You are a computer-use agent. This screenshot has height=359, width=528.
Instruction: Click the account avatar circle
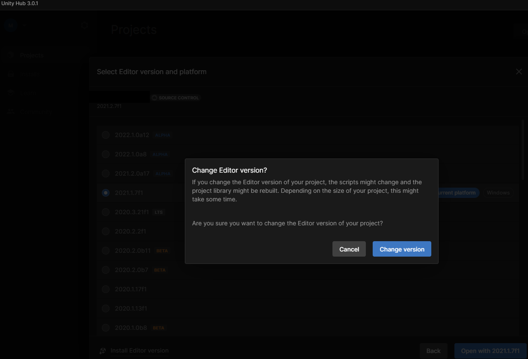coord(10,25)
